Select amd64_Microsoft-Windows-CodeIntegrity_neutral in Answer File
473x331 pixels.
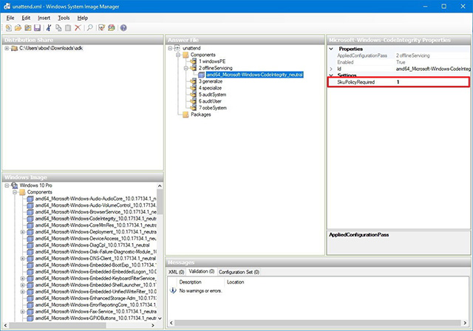point(254,75)
